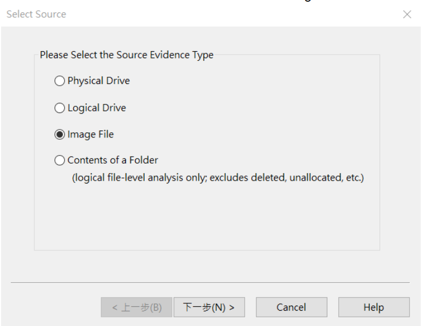Select the Image File radio button

click(60, 135)
